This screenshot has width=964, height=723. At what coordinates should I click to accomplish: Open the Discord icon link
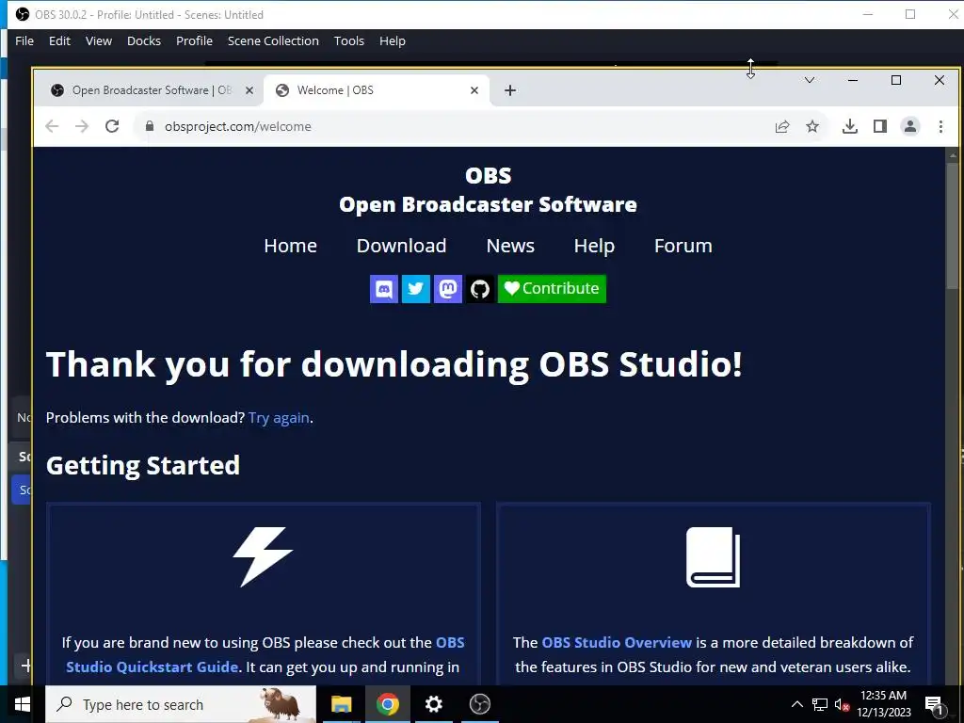tap(384, 288)
